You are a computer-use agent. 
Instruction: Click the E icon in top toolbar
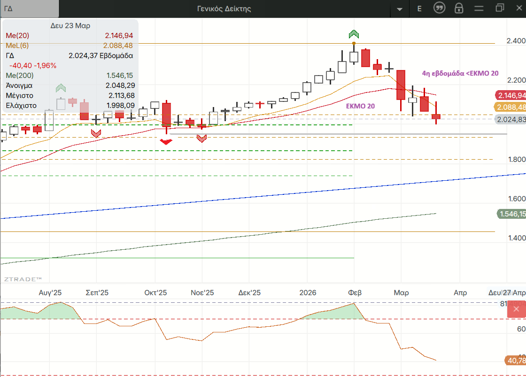pyautogui.click(x=419, y=8)
